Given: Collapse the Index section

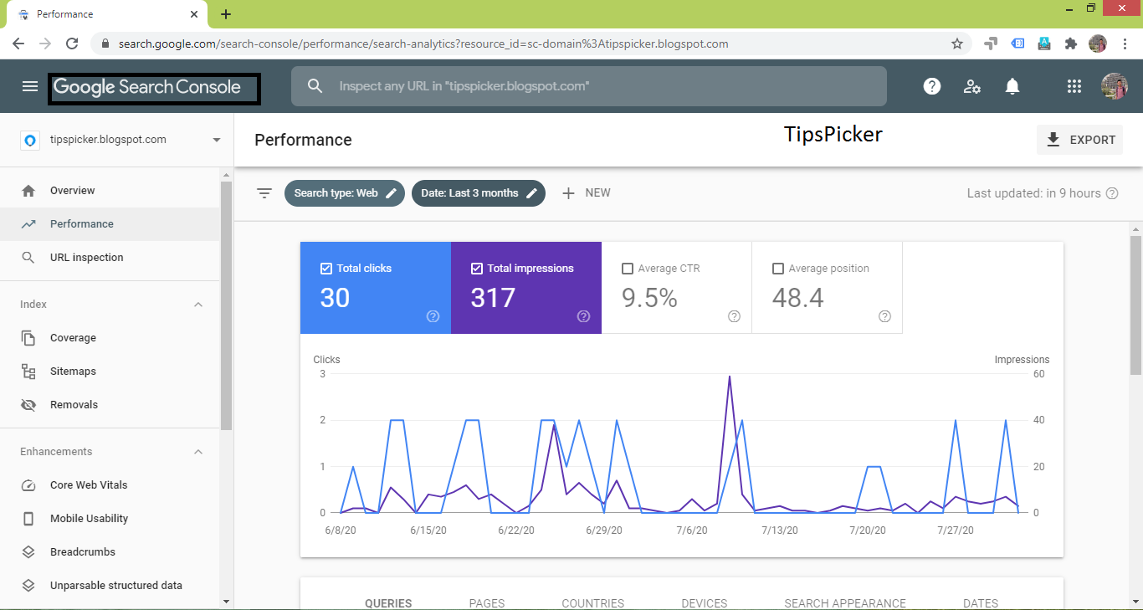Looking at the screenshot, I should click(198, 305).
